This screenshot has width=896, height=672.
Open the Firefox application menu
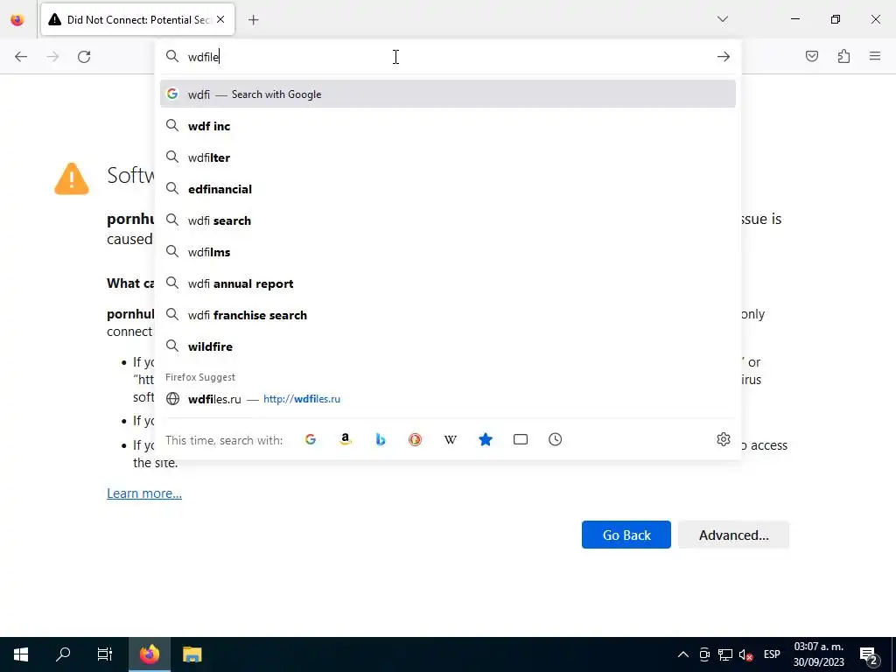(875, 56)
